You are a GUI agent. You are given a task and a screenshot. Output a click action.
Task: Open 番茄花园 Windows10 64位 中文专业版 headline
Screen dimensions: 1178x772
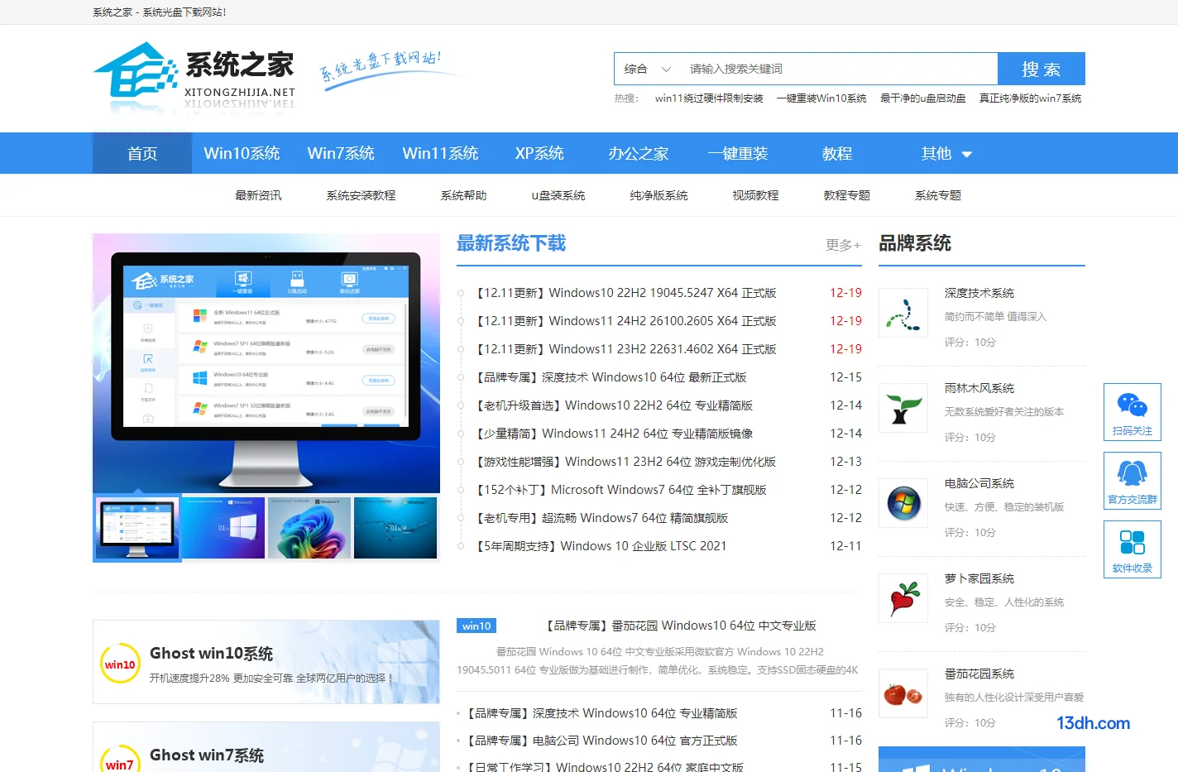point(681,626)
